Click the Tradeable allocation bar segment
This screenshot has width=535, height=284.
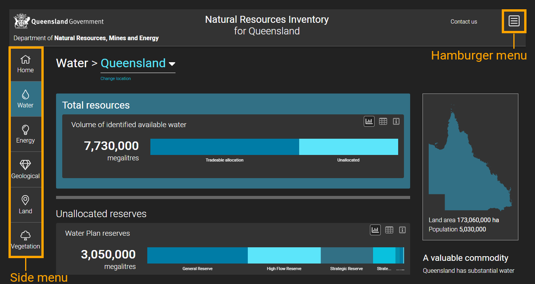click(224, 147)
